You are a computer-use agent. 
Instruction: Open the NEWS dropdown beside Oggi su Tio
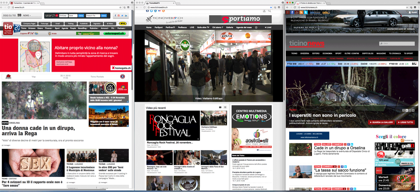[27, 15]
